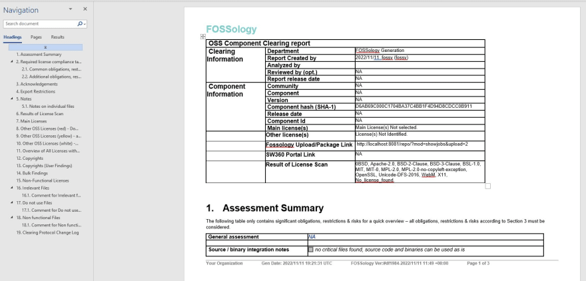This screenshot has height=281, width=586.
Task: Click the '1. Assessment Summary' heading in document body
Action: [x=264, y=208]
